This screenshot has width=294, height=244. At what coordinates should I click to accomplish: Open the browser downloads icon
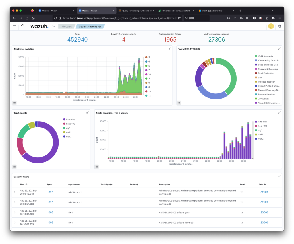click(x=235, y=18)
